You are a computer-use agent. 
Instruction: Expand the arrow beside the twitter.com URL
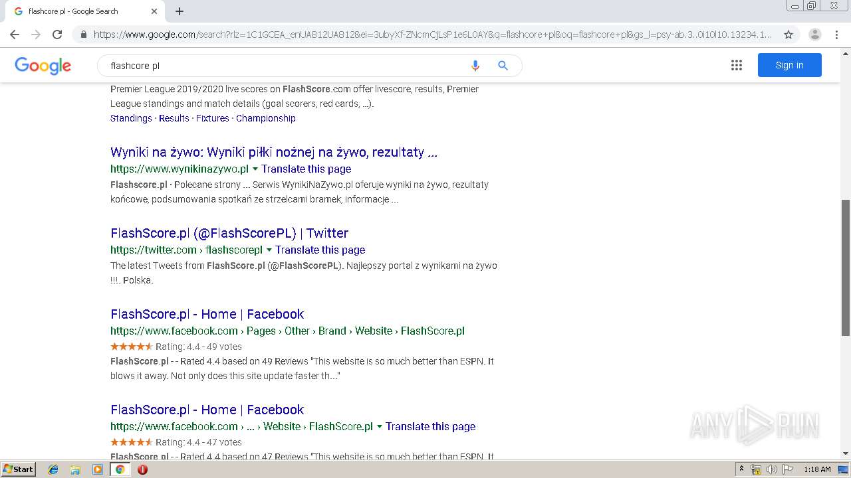[269, 250]
